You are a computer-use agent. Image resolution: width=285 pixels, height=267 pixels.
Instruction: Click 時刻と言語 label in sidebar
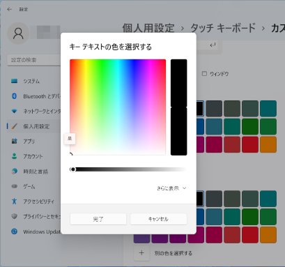click(36, 171)
